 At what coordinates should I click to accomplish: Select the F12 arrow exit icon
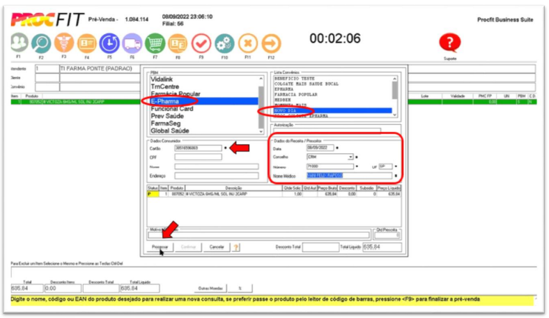[x=271, y=43]
